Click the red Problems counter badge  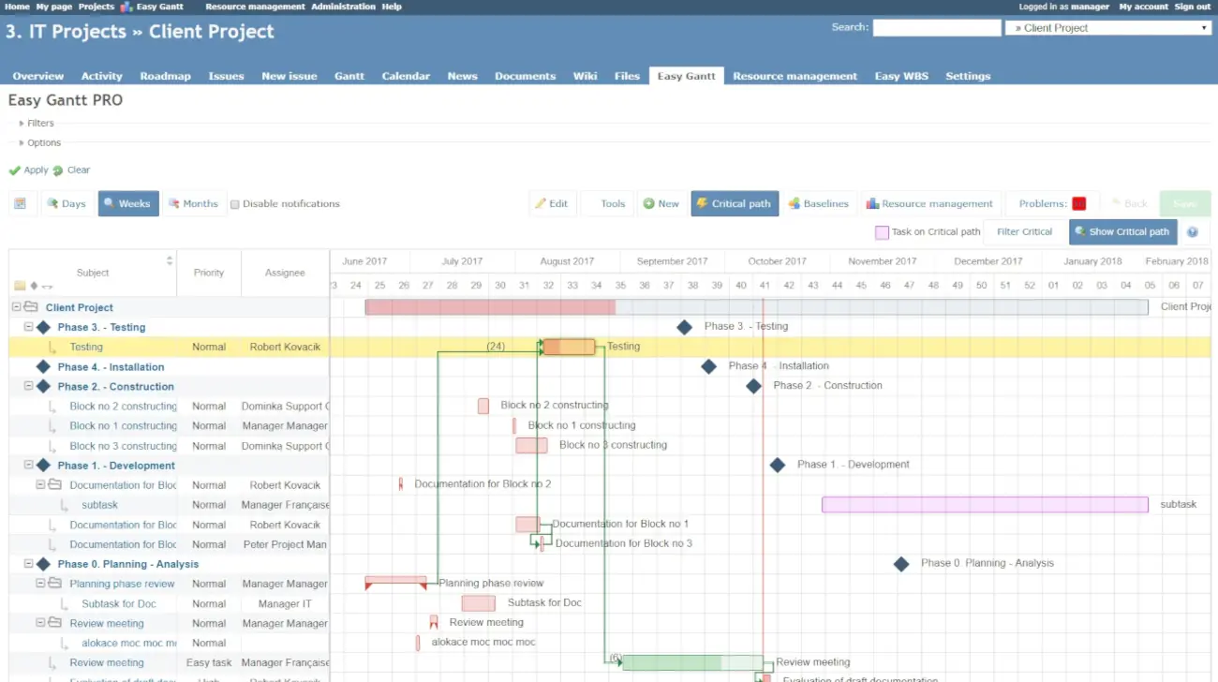(1078, 203)
